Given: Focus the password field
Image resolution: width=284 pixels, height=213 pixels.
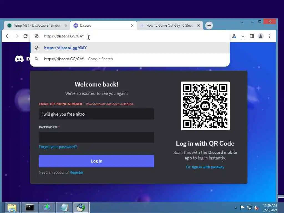Looking at the screenshot, I should click(x=96, y=137).
